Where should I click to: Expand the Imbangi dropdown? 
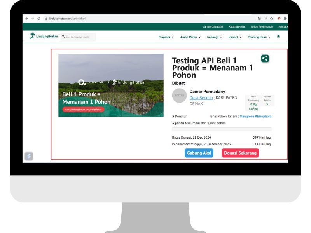tap(215, 37)
